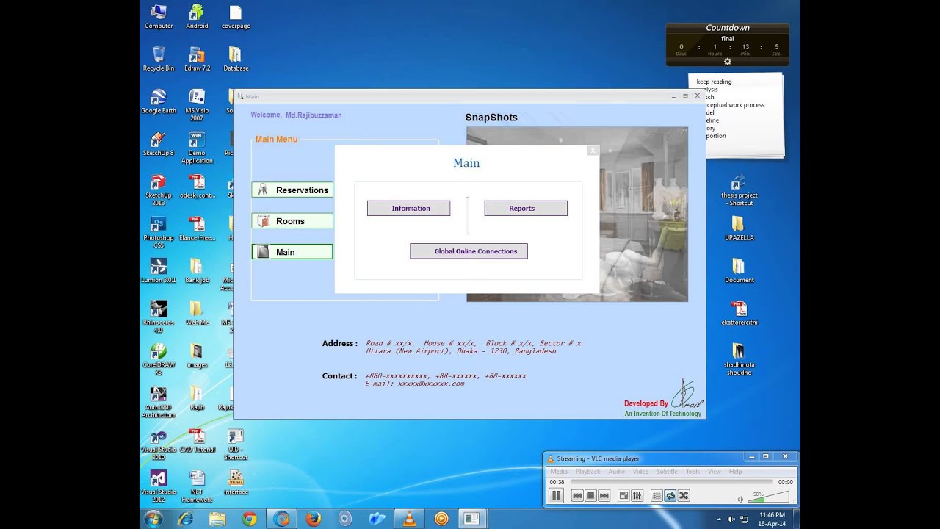Image resolution: width=940 pixels, height=529 pixels.
Task: Open Firefox from the taskbar
Action: (x=314, y=519)
